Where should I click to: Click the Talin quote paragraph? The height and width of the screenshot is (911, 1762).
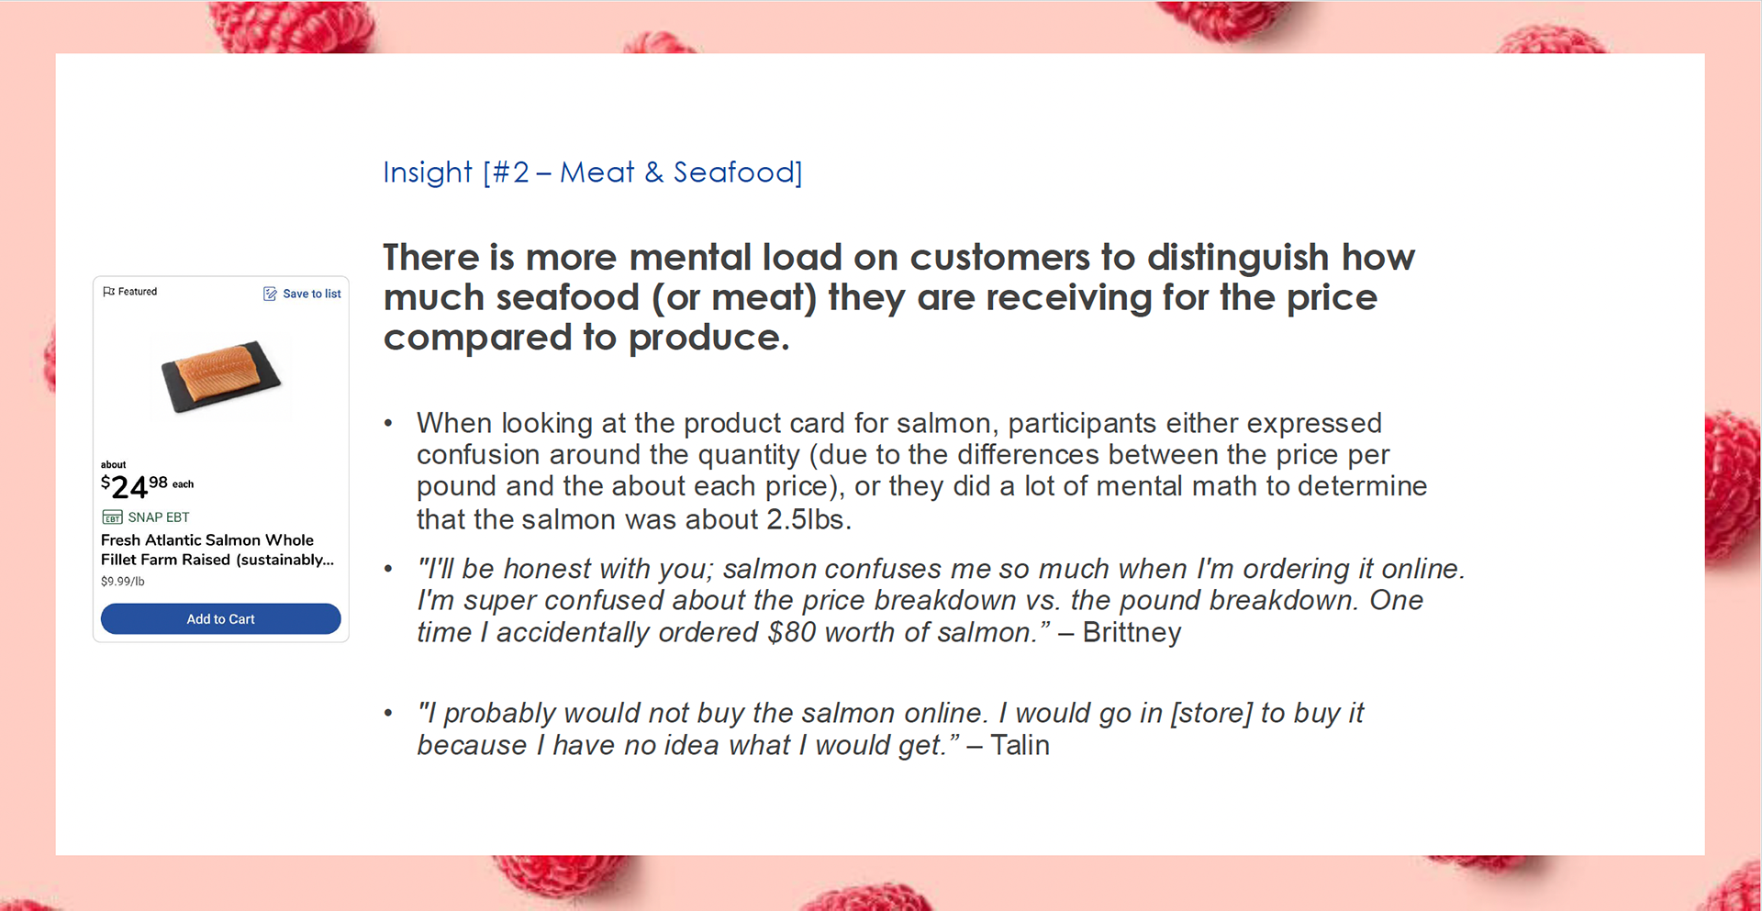[x=889, y=728]
